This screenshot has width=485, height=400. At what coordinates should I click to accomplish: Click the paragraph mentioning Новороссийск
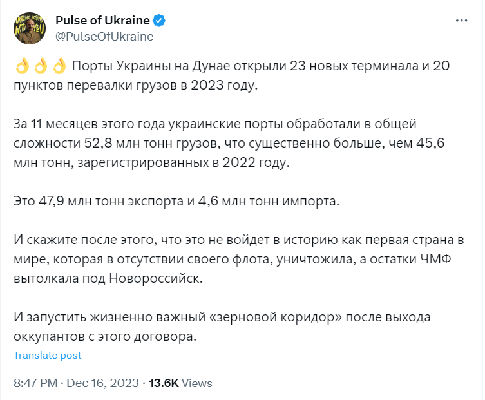click(232, 260)
